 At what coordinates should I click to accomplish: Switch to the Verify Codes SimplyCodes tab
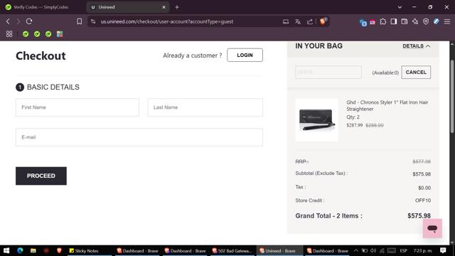tap(41, 7)
